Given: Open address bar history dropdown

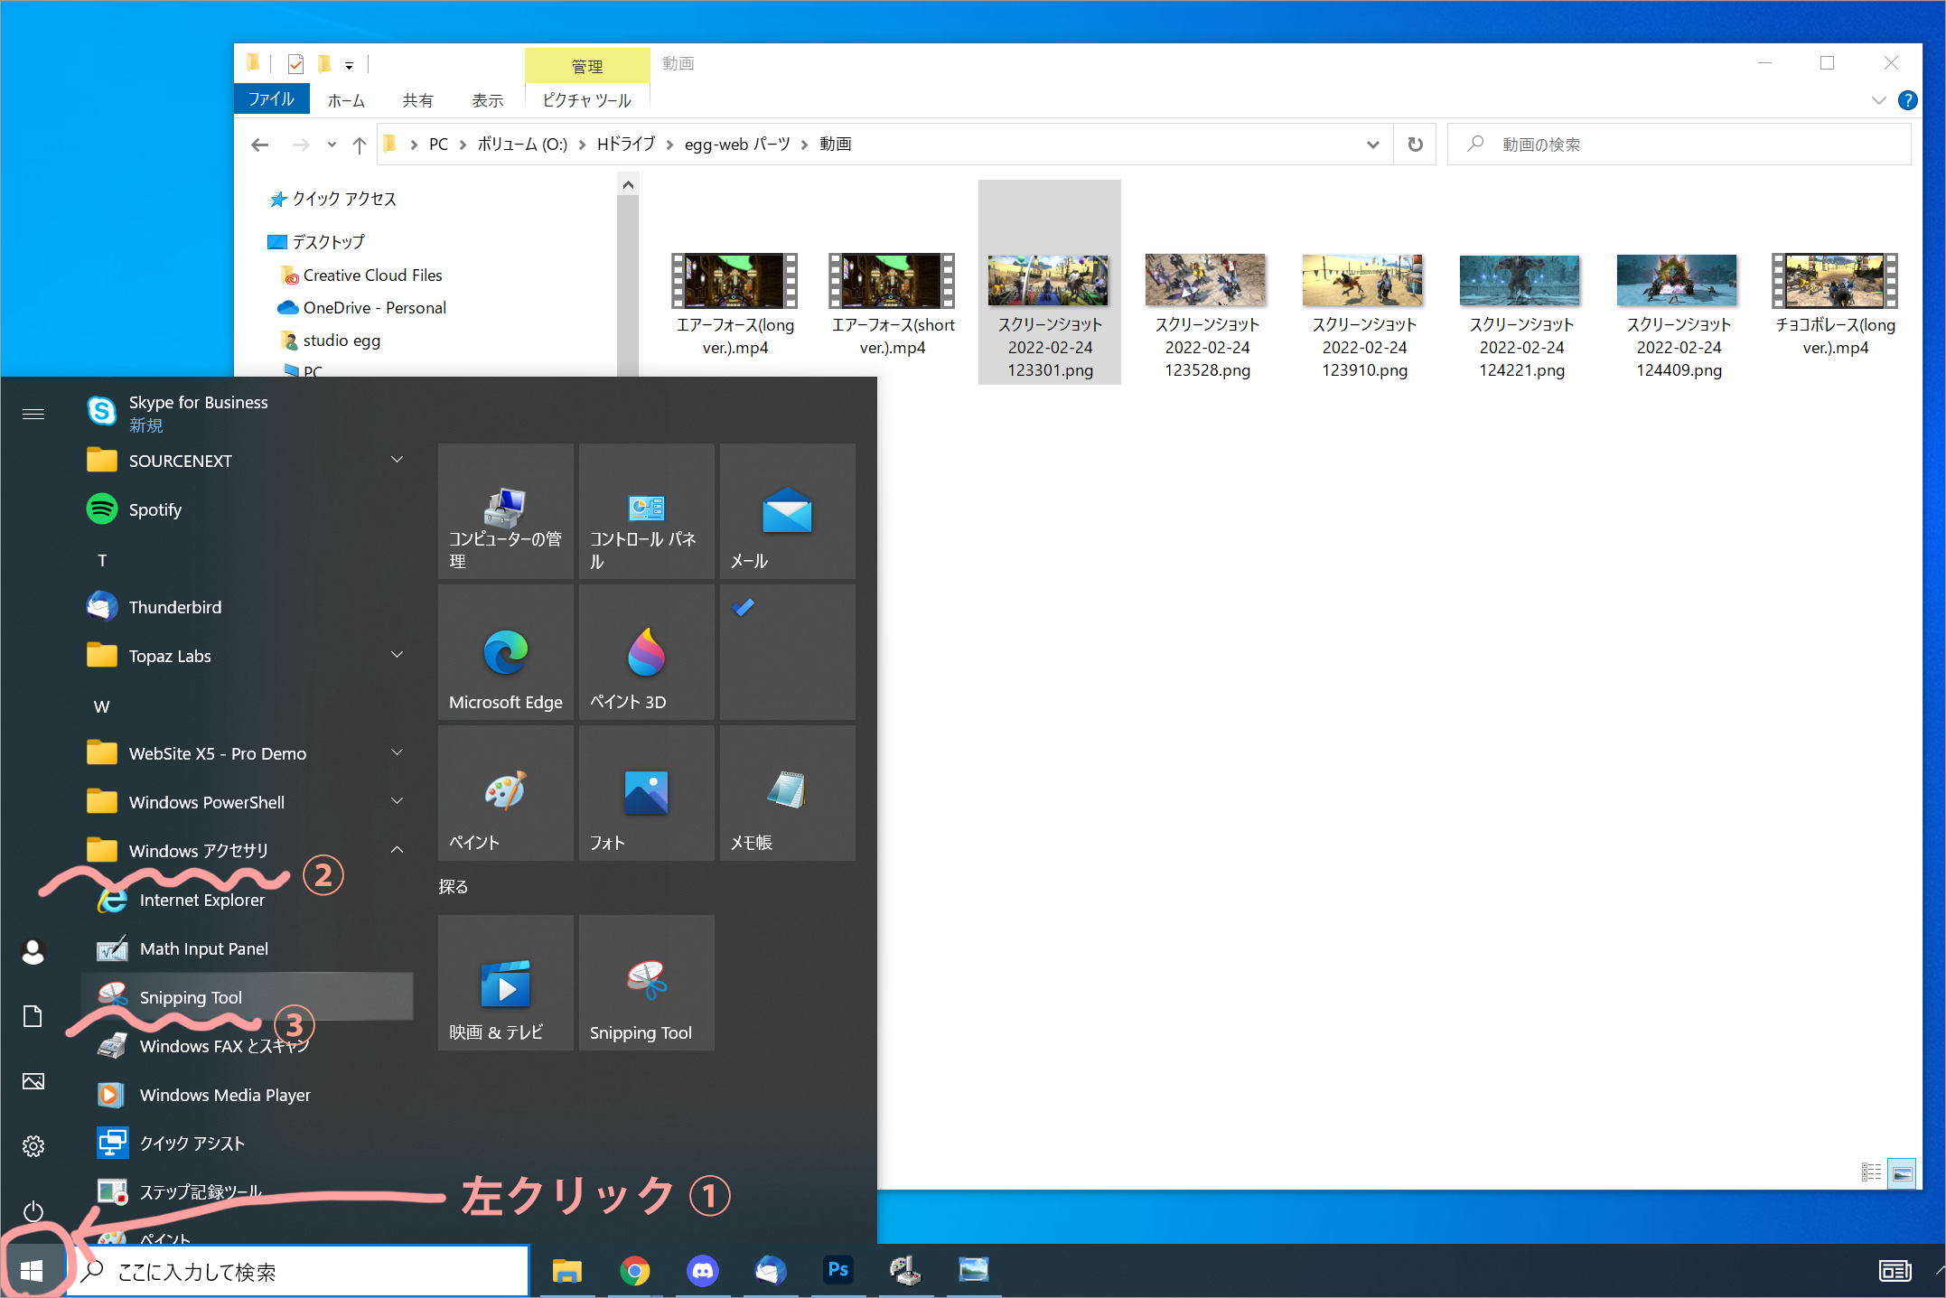Looking at the screenshot, I should tap(1372, 145).
